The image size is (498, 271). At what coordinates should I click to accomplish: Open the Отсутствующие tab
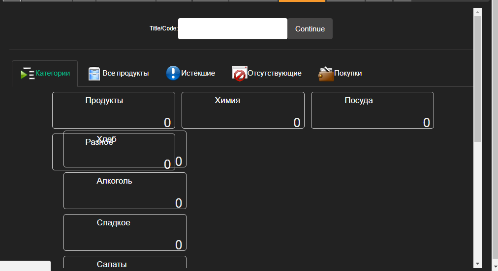(266, 74)
